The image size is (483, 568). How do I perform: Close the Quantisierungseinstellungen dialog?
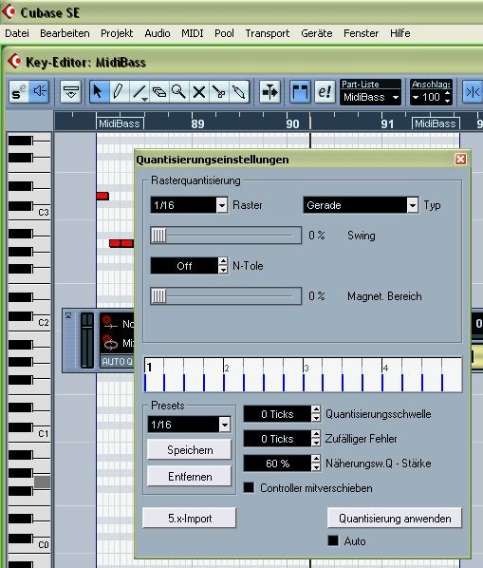pos(460,159)
